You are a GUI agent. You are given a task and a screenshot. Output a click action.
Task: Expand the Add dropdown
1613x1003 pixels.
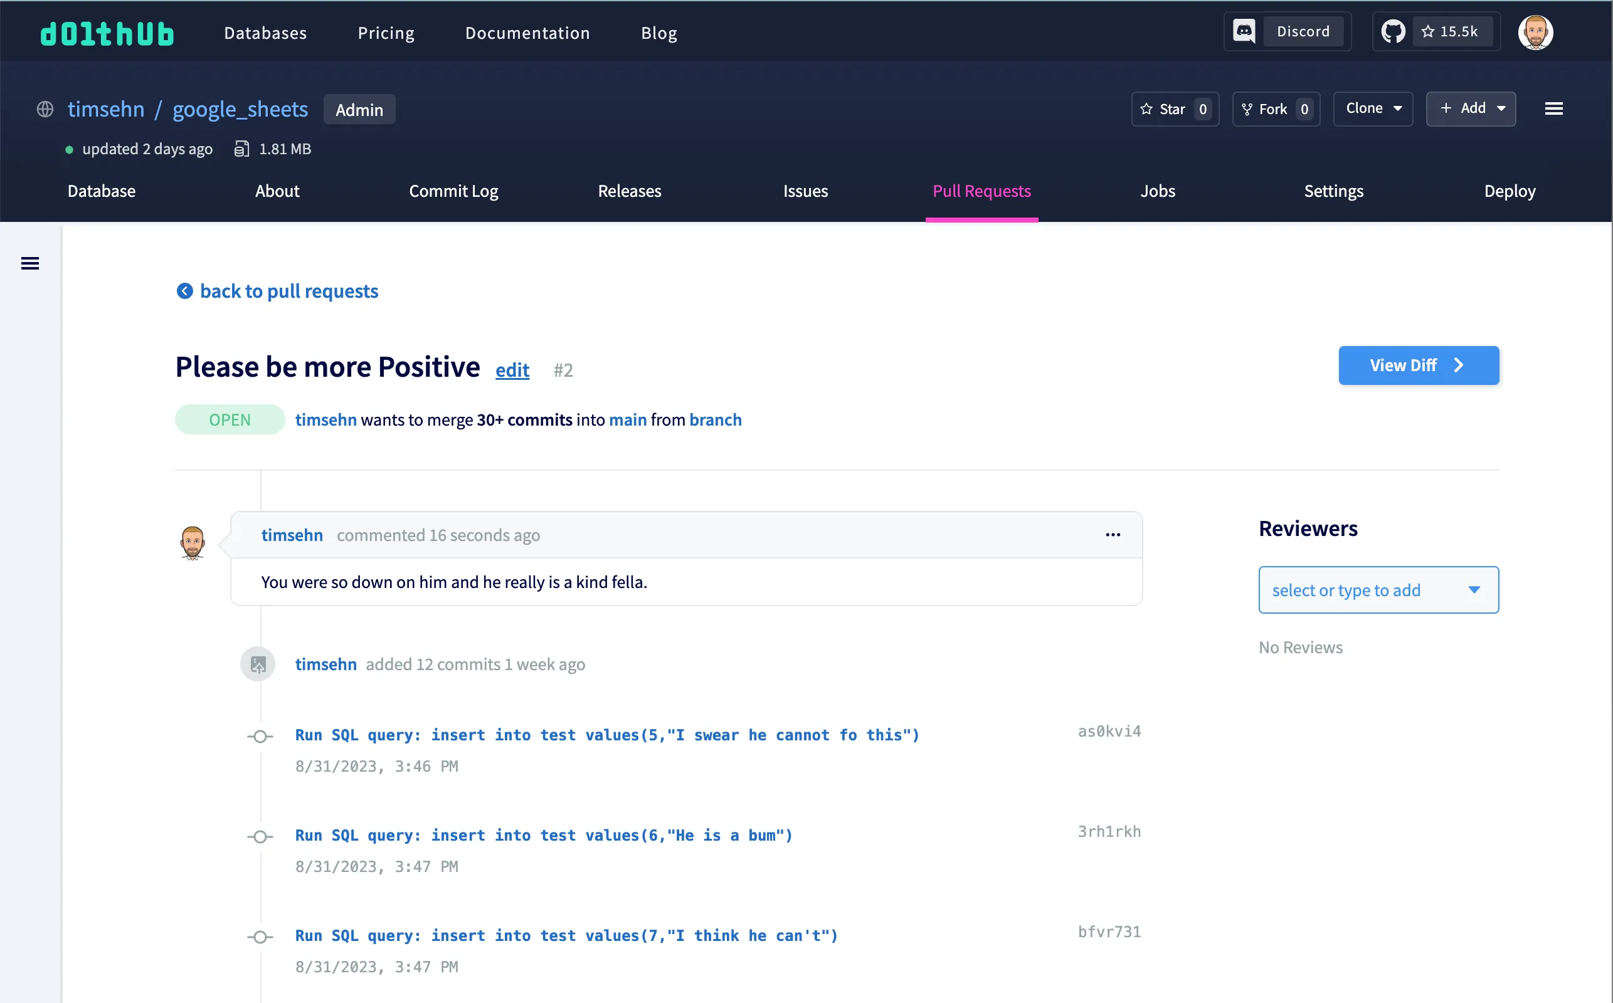click(x=1471, y=108)
